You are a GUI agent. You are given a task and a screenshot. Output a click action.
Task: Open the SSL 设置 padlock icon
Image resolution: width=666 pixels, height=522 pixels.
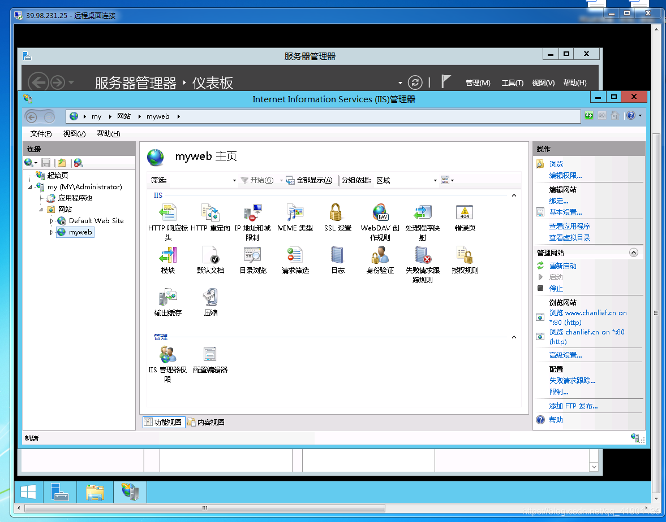tap(336, 212)
